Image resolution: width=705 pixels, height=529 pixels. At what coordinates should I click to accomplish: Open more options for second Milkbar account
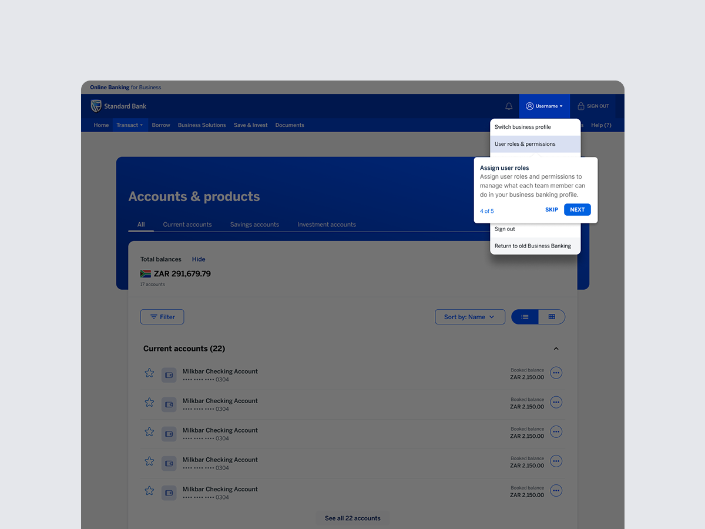pyautogui.click(x=556, y=403)
